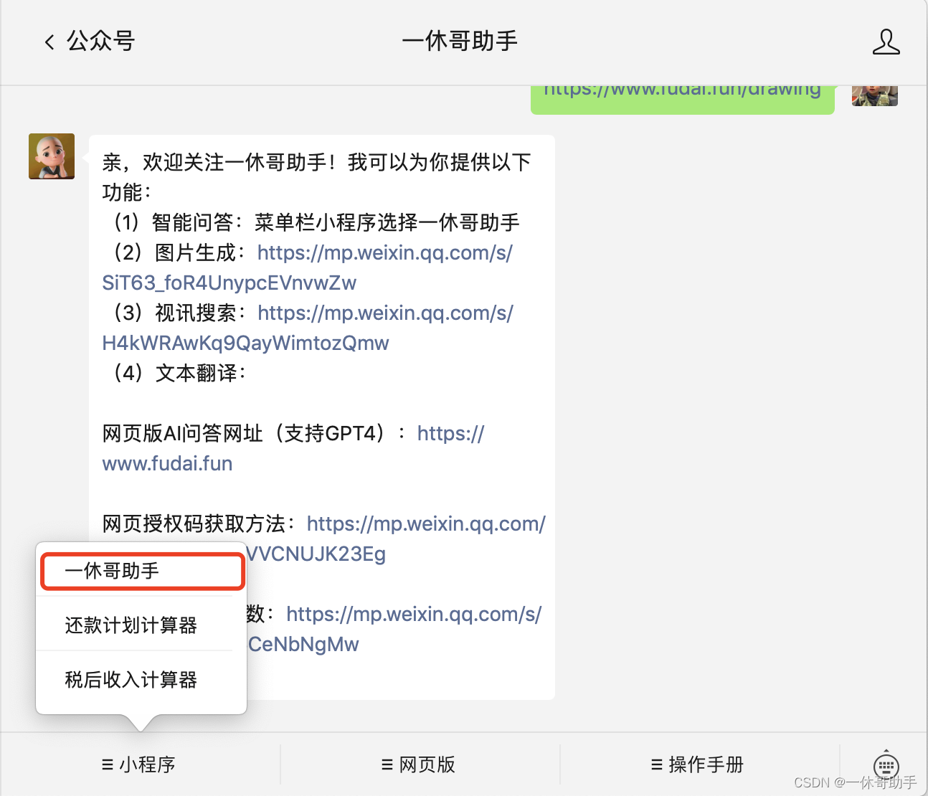Open 网页授权码获取方法 link

(395, 539)
